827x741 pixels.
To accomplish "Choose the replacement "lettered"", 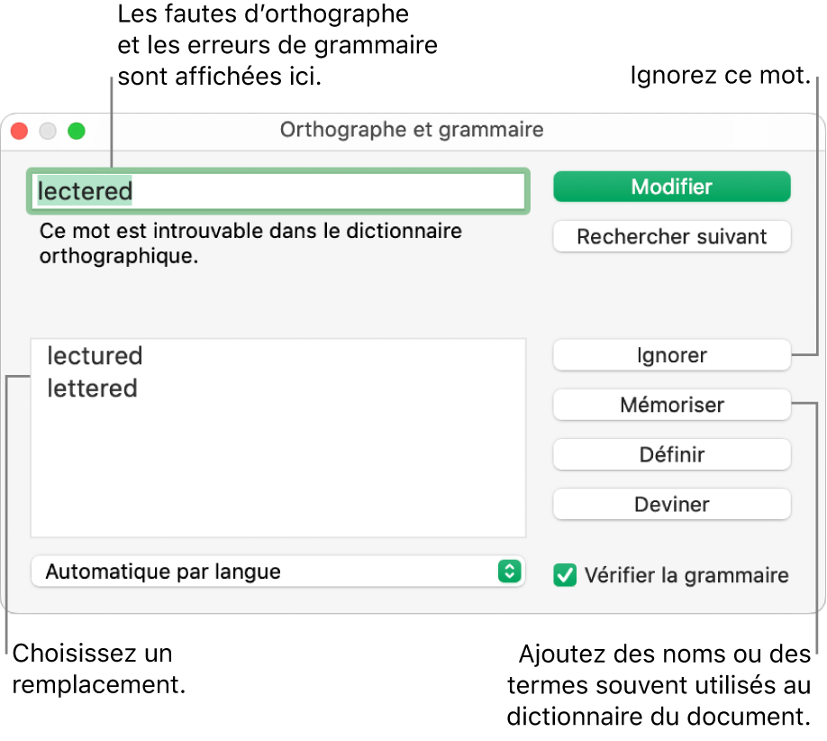I will pyautogui.click(x=93, y=389).
